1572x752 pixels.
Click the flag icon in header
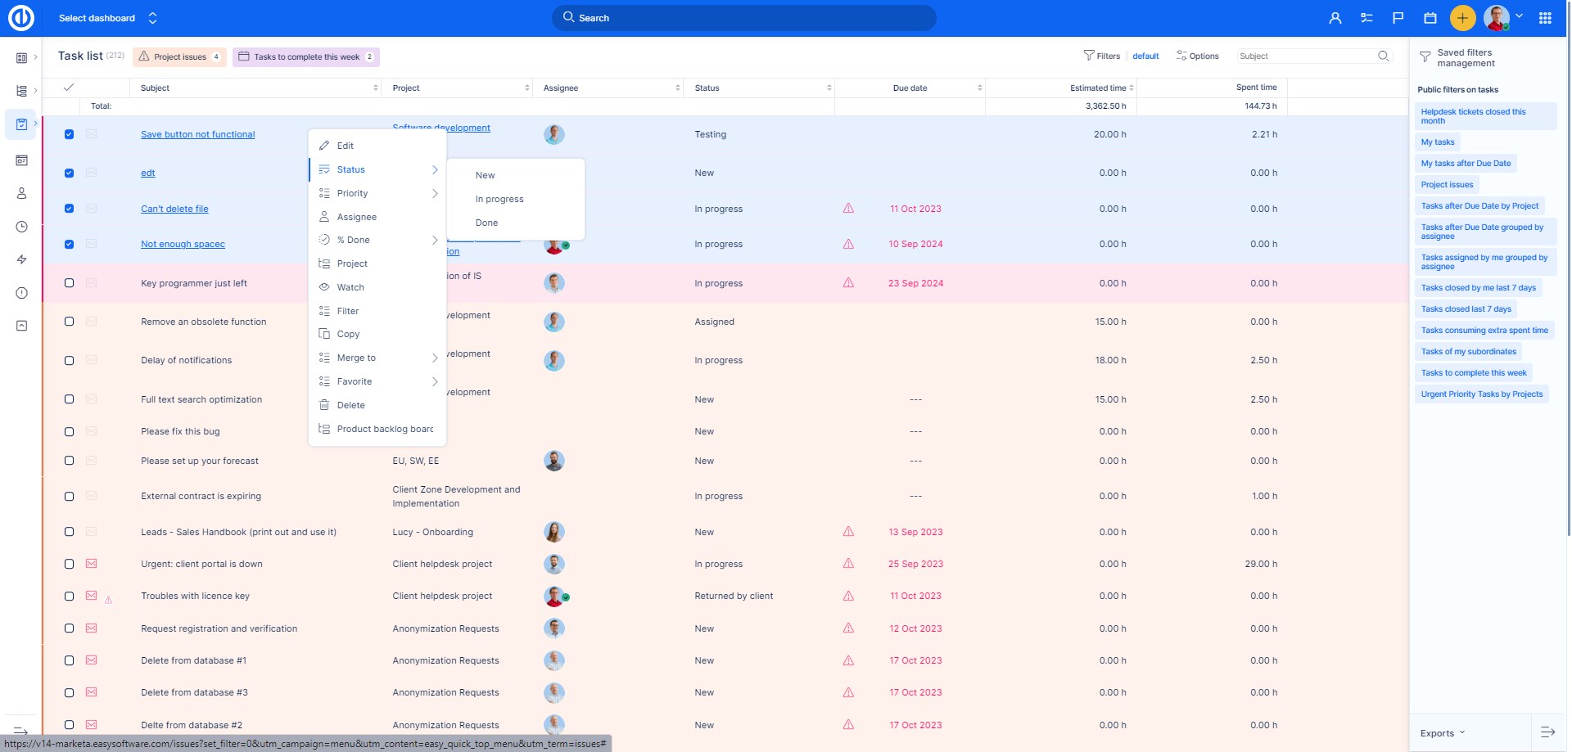tap(1398, 18)
